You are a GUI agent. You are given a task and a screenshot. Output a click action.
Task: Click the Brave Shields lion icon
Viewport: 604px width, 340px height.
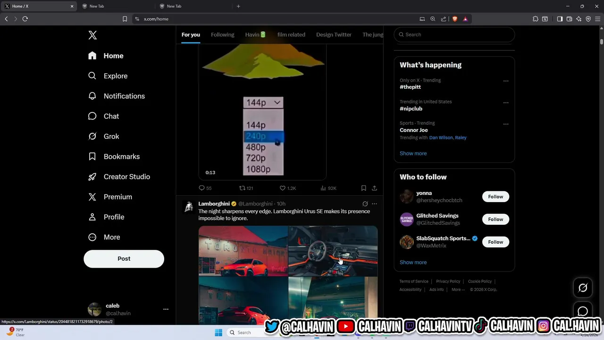(455, 19)
